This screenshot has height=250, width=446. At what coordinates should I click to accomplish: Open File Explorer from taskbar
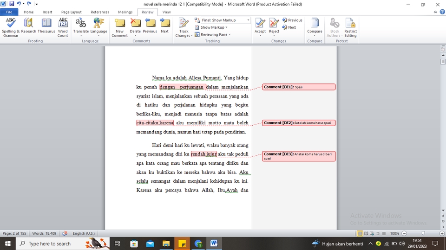click(x=166, y=244)
